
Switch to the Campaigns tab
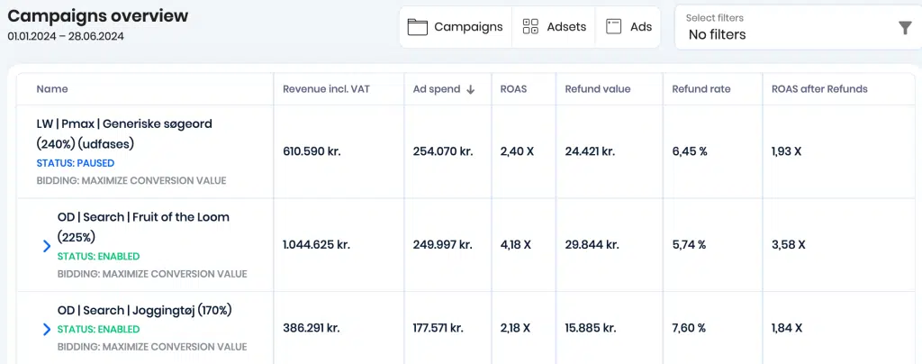[x=456, y=27]
